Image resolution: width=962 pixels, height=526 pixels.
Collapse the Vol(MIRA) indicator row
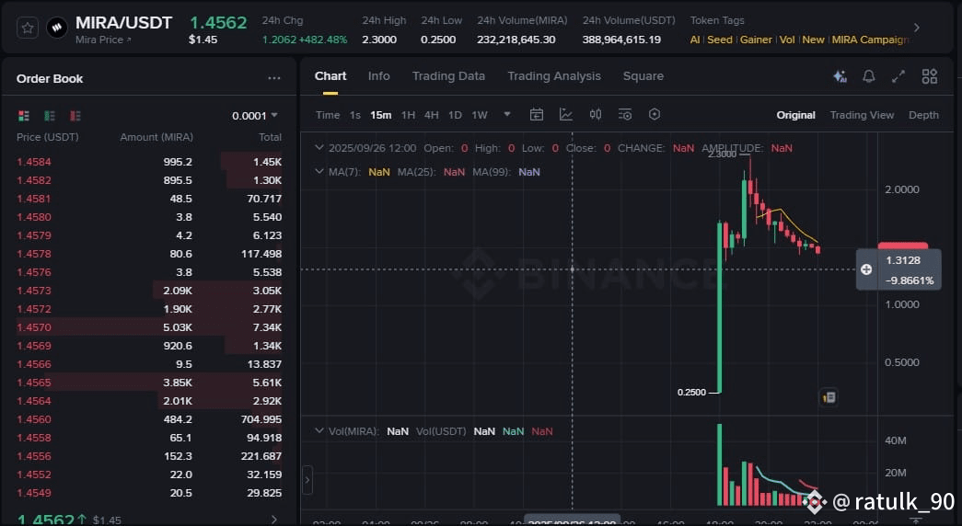point(319,431)
